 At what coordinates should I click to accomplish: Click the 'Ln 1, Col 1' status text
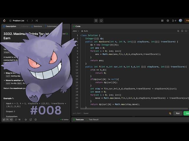[77, 113]
